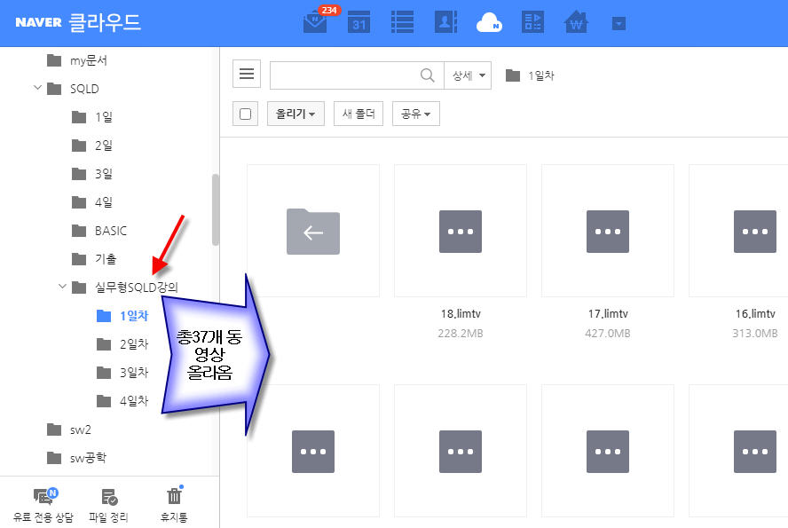Viewport: 788px width, 528px height.
Task: Open the Memo list icon in top bar
Action: click(402, 22)
